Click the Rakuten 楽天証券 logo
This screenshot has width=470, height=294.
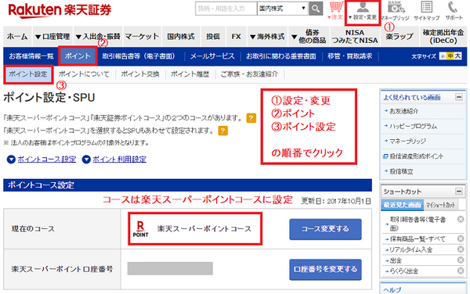60,10
